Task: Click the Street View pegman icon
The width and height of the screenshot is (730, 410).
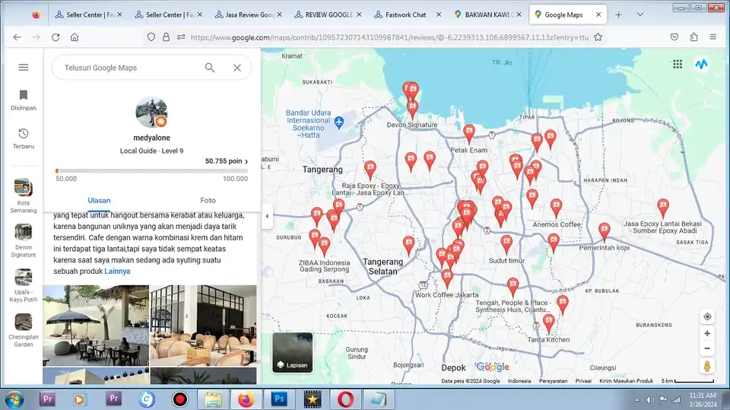Action: pyautogui.click(x=707, y=366)
